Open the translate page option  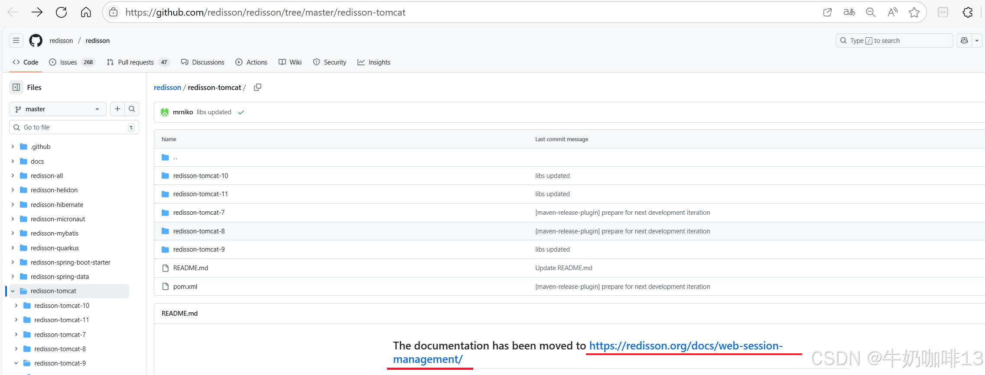click(849, 12)
